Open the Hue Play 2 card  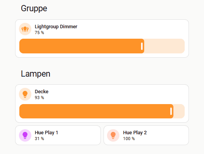click(146, 135)
